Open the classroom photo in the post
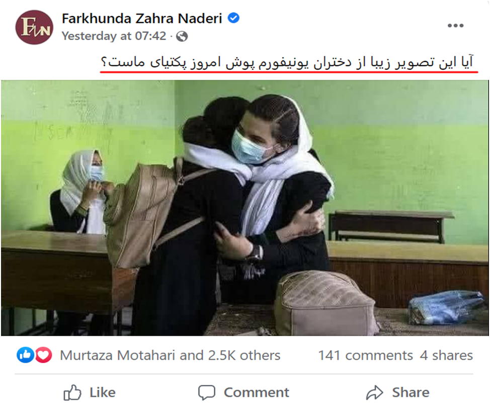The width and height of the screenshot is (490, 410). pyautogui.click(x=244, y=208)
